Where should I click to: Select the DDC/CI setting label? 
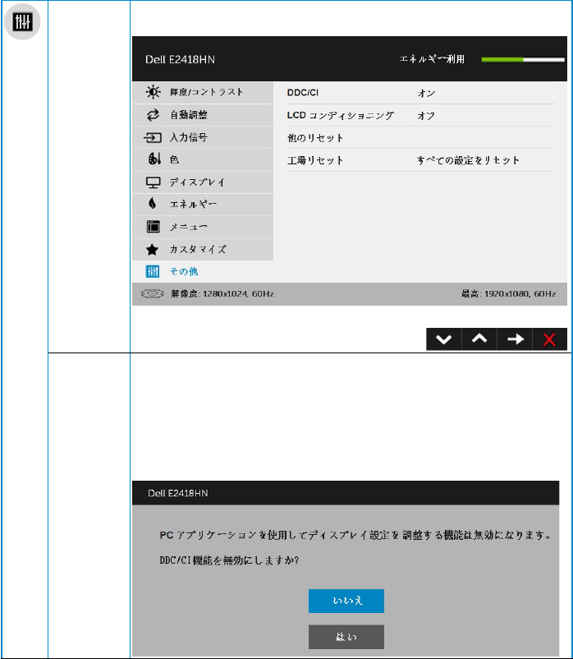303,93
